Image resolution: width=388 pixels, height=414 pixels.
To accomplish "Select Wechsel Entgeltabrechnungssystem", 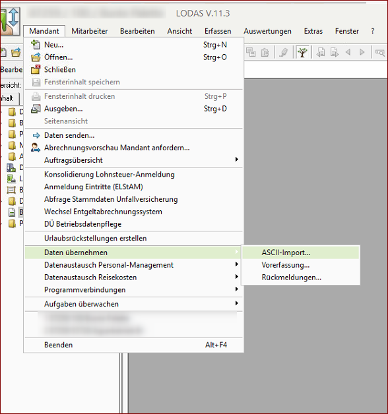I will click(x=134, y=212).
